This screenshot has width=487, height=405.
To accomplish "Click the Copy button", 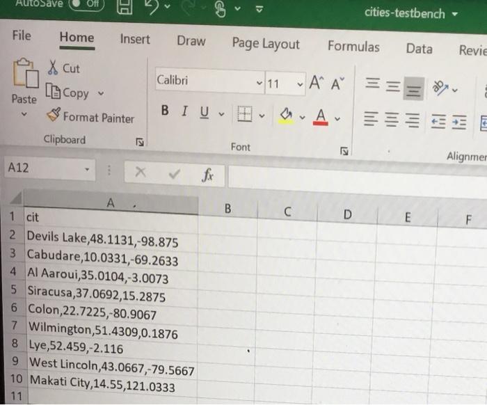I will click(x=67, y=92).
